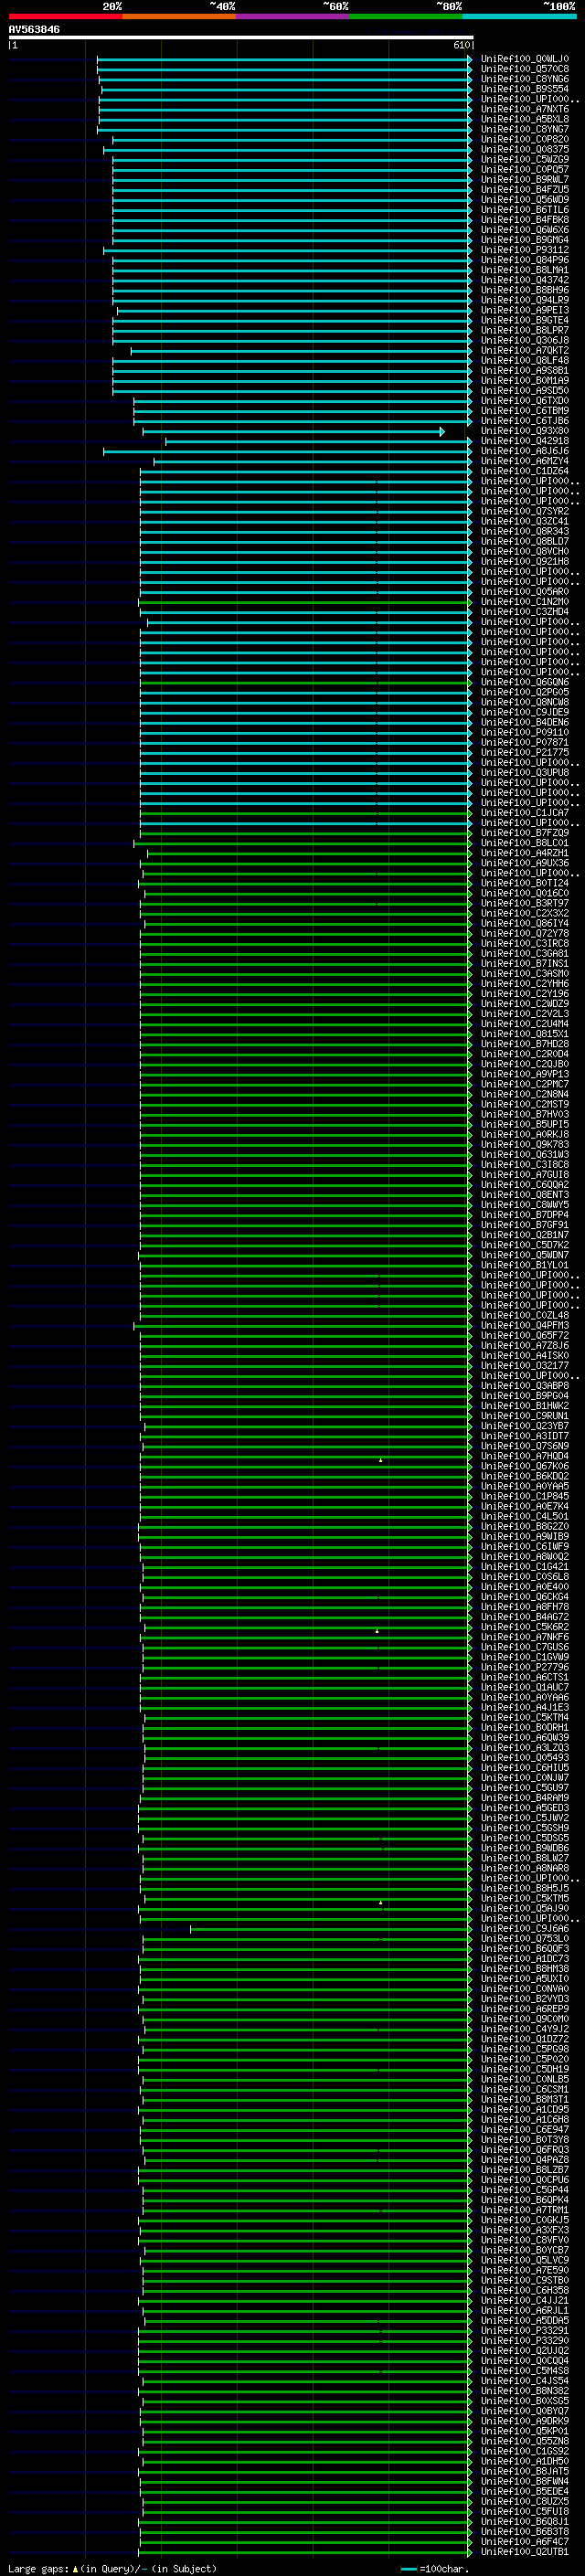This screenshot has height=2576, width=585.
Task: Select the UniRef100_Q6GQN6 label
Action: coord(524,682)
